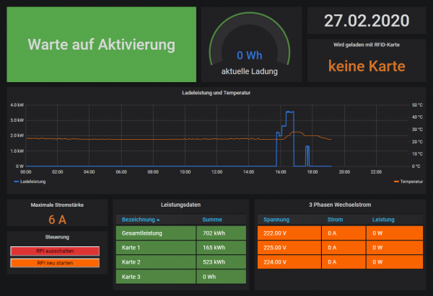
Task: Click the date panel showing 27.02.2020
Action: [x=367, y=21]
